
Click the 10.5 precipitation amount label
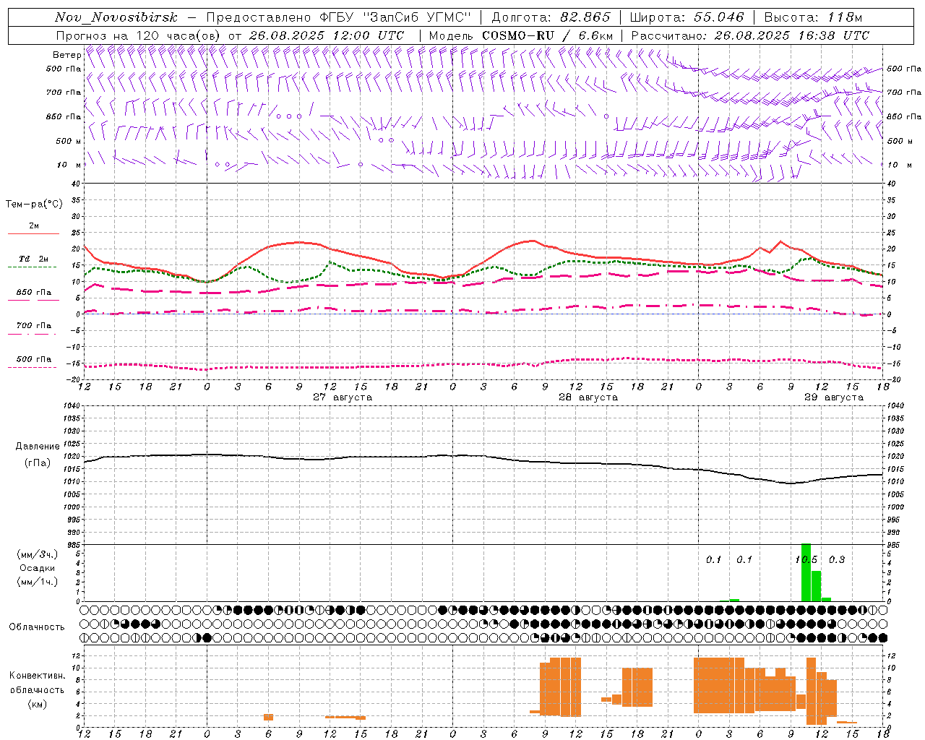point(806,560)
